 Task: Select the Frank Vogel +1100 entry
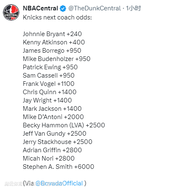[x=48, y=84]
